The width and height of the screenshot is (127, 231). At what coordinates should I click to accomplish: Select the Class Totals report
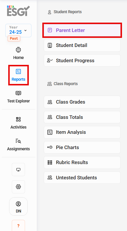pos(82,117)
